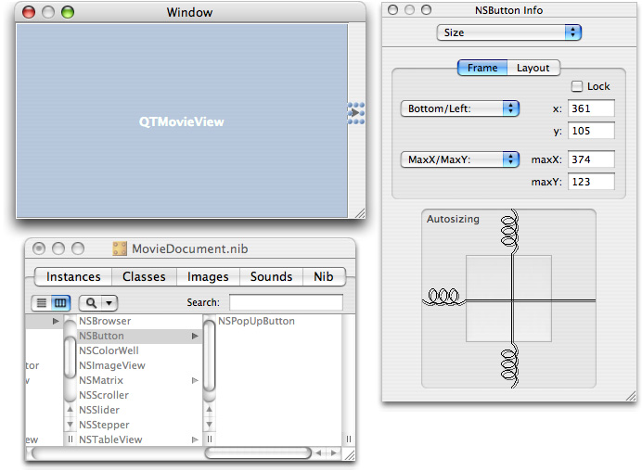Open the MaxX/MaxY popup menu
The height and width of the screenshot is (471, 642).
(x=460, y=159)
